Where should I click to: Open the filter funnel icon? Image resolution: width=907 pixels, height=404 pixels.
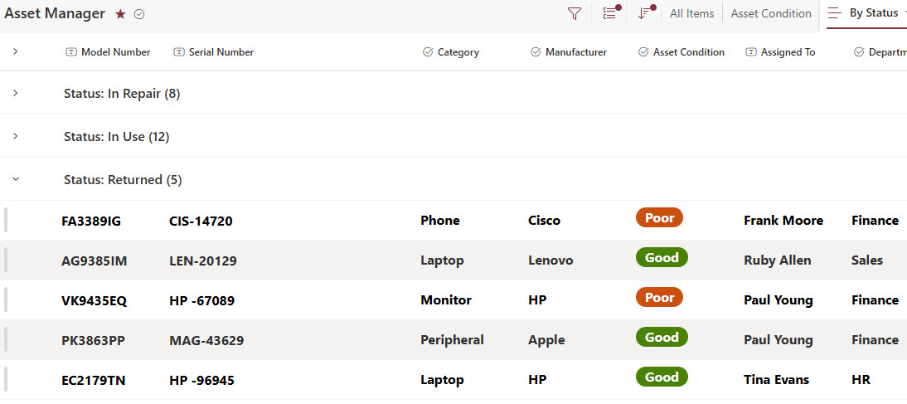click(574, 14)
